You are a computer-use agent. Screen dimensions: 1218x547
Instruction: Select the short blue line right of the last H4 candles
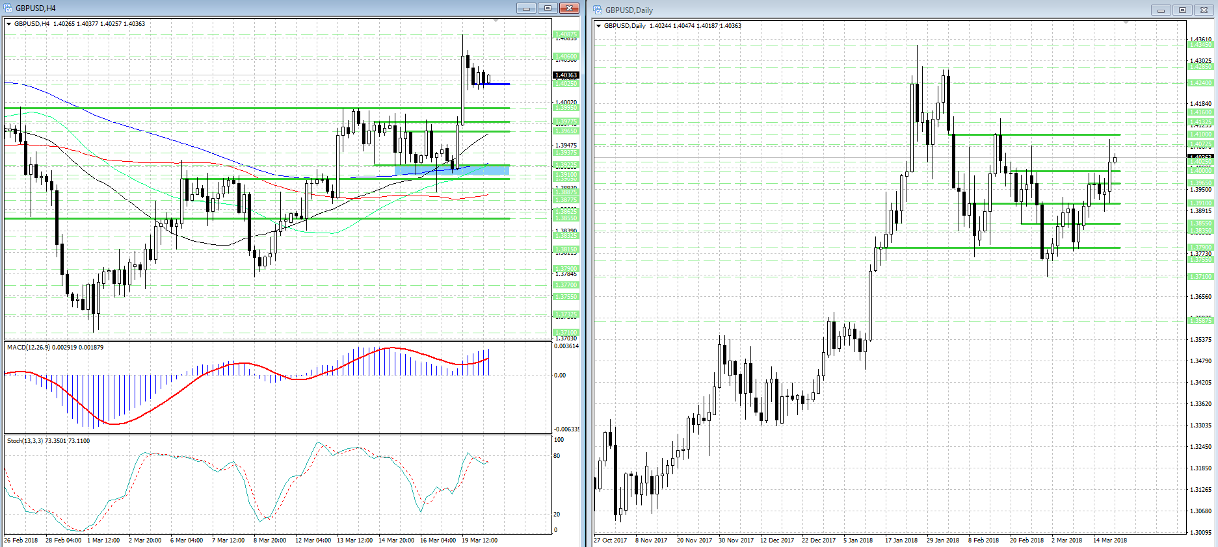[x=492, y=84]
